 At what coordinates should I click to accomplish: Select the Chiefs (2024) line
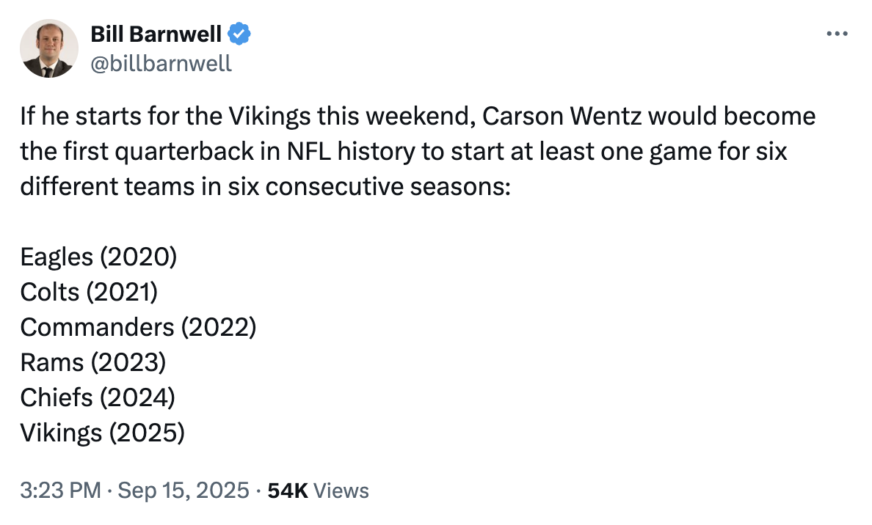click(x=98, y=397)
